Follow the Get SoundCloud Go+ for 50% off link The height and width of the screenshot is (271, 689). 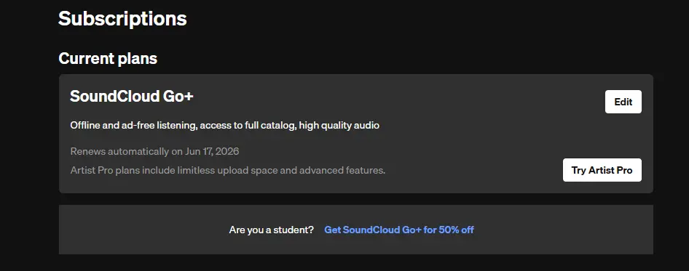pyautogui.click(x=399, y=230)
